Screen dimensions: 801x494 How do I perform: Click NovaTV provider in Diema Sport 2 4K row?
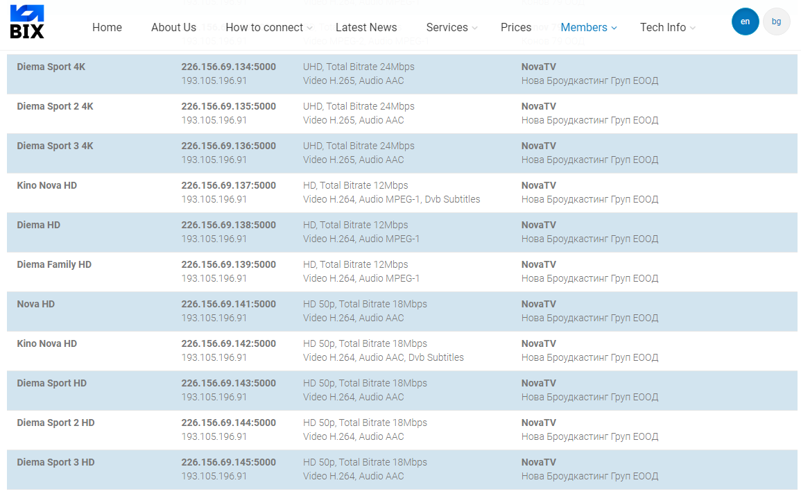(538, 106)
